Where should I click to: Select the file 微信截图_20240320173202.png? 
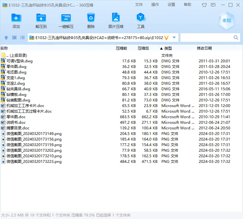click(34, 150)
